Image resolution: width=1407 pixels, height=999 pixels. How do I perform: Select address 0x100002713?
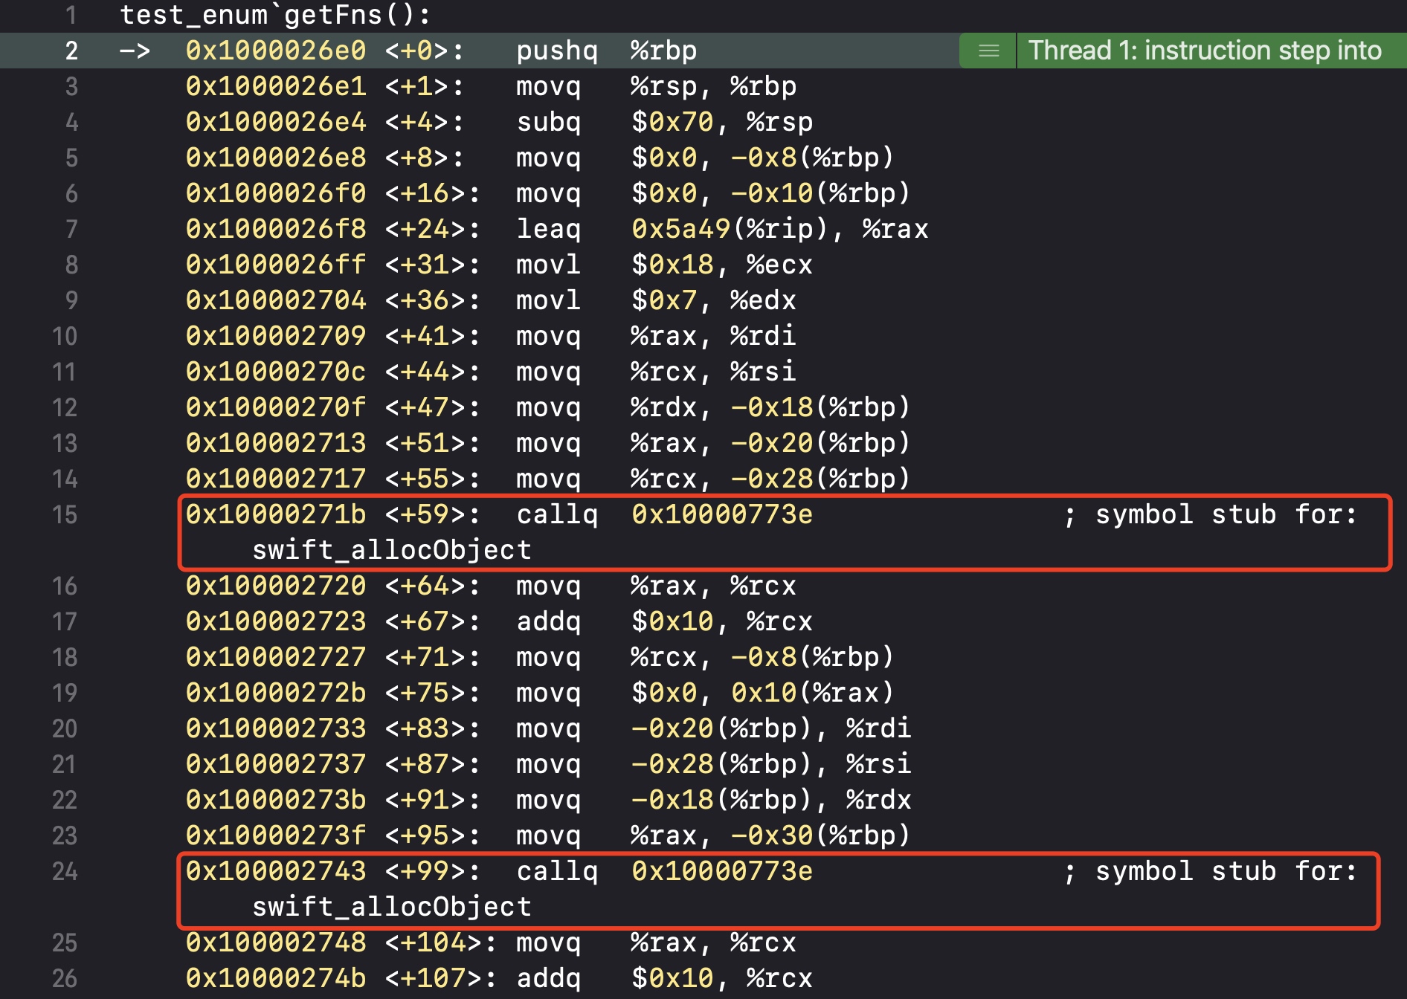point(276,443)
